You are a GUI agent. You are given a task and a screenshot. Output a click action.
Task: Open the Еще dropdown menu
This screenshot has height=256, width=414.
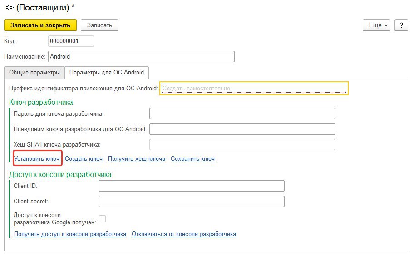(376, 25)
